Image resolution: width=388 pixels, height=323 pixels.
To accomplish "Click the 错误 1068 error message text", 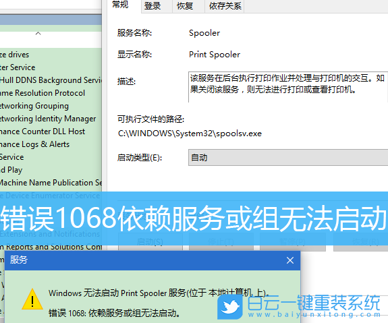I will click(x=114, y=313).
